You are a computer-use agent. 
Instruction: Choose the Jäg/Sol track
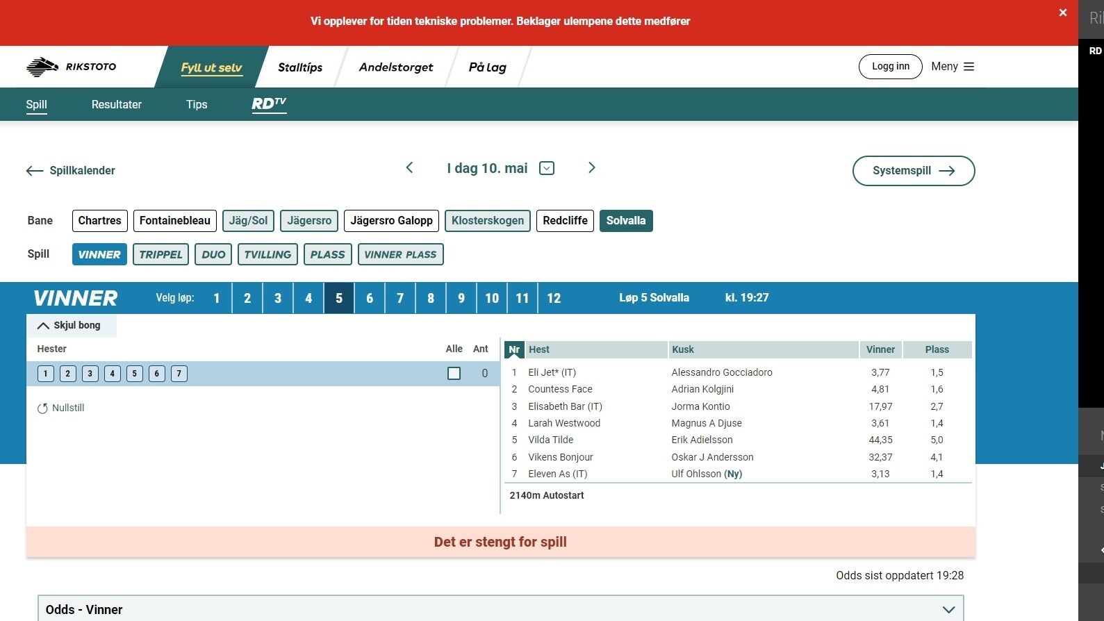tap(248, 221)
